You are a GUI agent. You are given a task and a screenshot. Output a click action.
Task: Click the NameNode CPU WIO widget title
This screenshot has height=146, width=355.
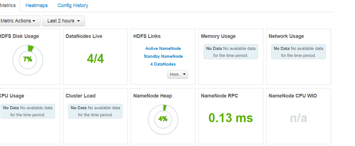coord(293,96)
